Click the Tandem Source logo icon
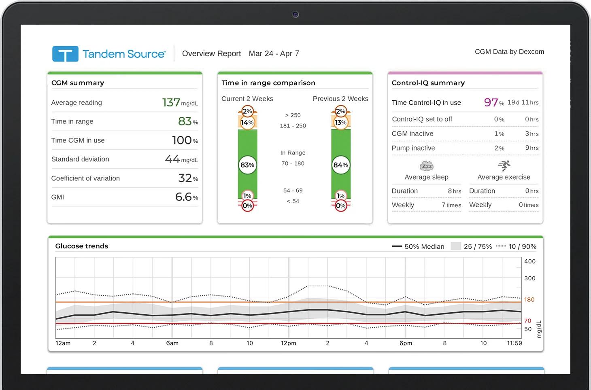 (x=65, y=53)
